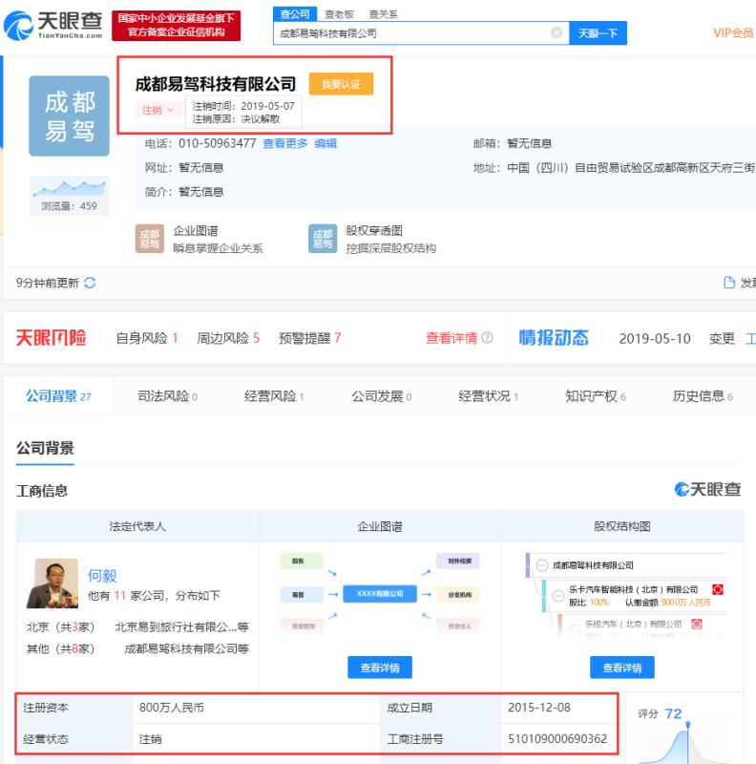
Task: Open the 浏览量 459 trend chart
Action: pyautogui.click(x=69, y=196)
